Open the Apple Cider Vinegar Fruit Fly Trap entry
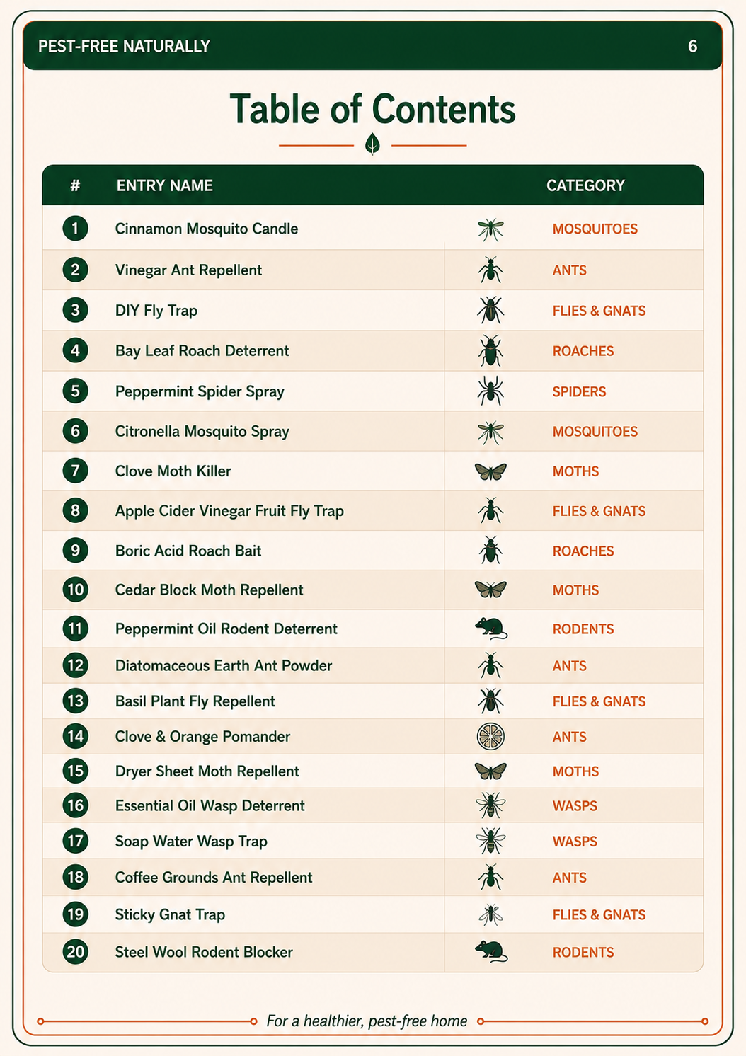The height and width of the screenshot is (1056, 746). [x=373, y=511]
